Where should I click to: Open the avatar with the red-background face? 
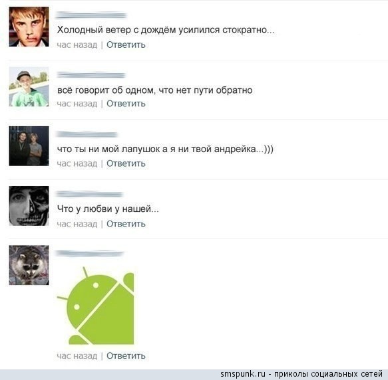coord(29,27)
